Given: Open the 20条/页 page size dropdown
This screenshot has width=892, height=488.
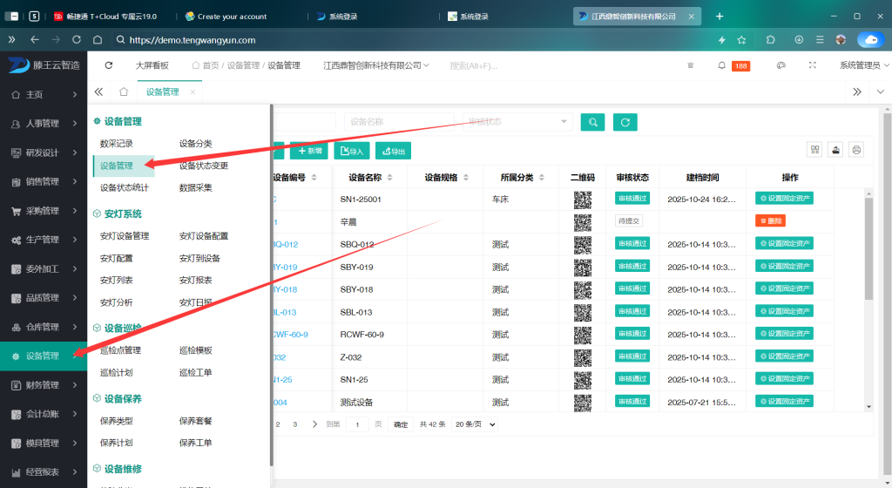Looking at the screenshot, I should (475, 424).
